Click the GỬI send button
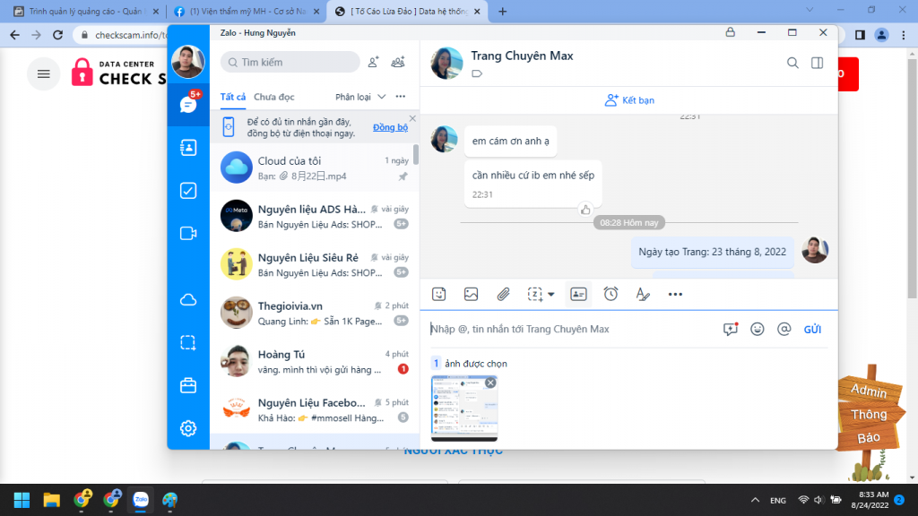The image size is (918, 516). [x=812, y=329]
